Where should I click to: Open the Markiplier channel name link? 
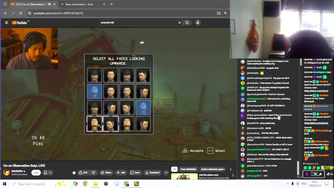point(17,171)
